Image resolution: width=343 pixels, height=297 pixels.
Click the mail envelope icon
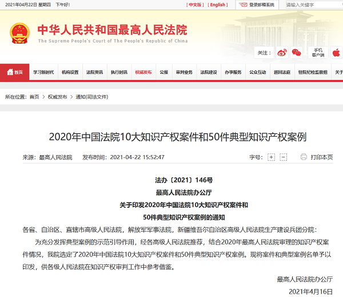[x=244, y=5]
